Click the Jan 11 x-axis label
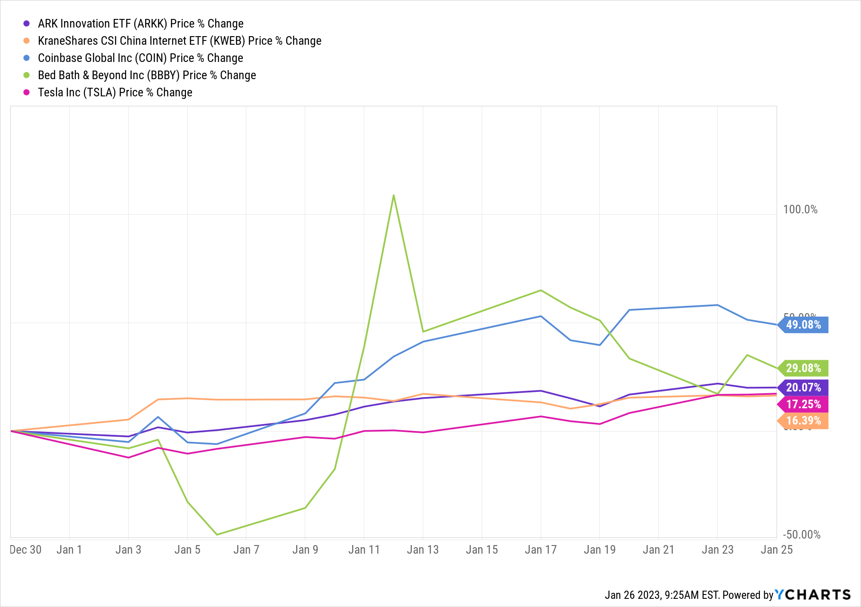This screenshot has width=861, height=607. pyautogui.click(x=364, y=550)
